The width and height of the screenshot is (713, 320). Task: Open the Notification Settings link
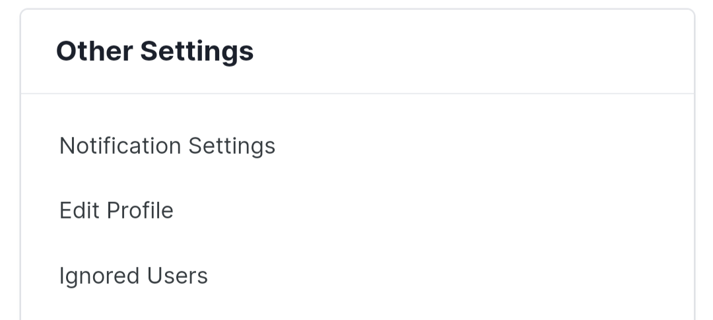167,146
